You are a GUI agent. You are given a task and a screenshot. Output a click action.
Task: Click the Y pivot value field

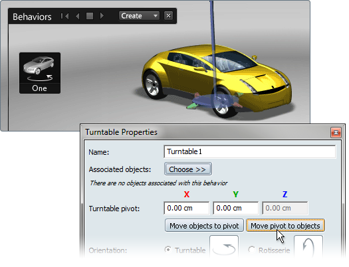click(236, 208)
